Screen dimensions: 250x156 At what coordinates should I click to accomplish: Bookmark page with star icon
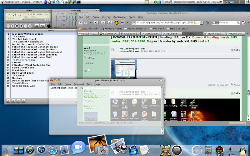click(x=198, y=23)
